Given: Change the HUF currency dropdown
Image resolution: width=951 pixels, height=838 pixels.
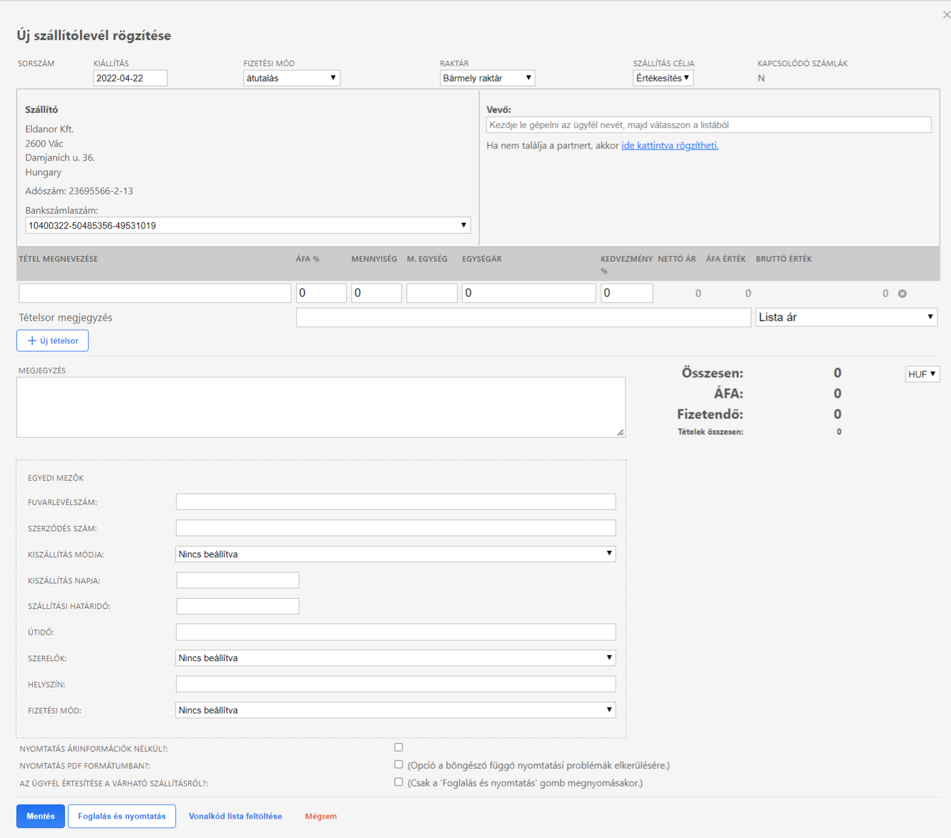Looking at the screenshot, I should [x=922, y=374].
